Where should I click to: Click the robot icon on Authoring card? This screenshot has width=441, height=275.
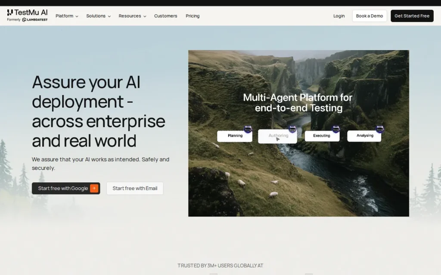pyautogui.click(x=292, y=129)
